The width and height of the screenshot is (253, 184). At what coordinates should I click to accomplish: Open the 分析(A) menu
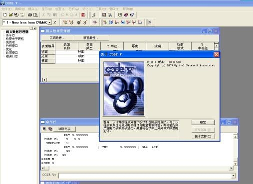click(x=74, y=9)
